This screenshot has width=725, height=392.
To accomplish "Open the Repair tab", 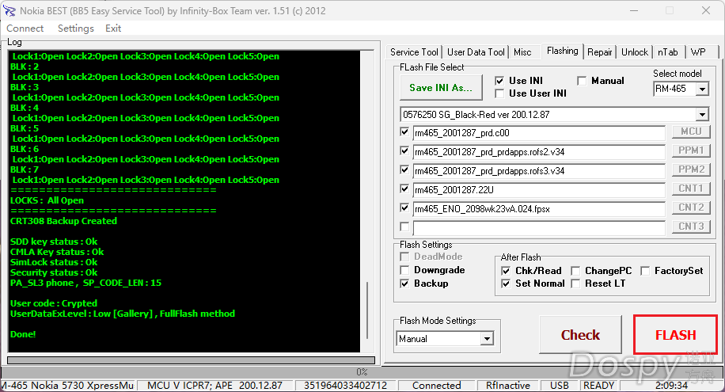I will (600, 51).
